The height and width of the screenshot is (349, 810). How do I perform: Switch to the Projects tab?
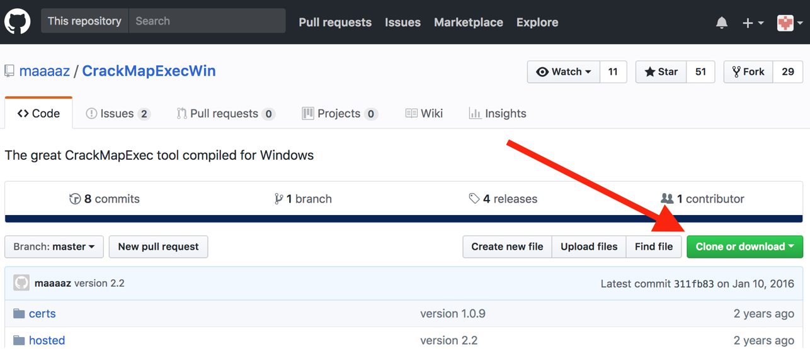point(339,113)
